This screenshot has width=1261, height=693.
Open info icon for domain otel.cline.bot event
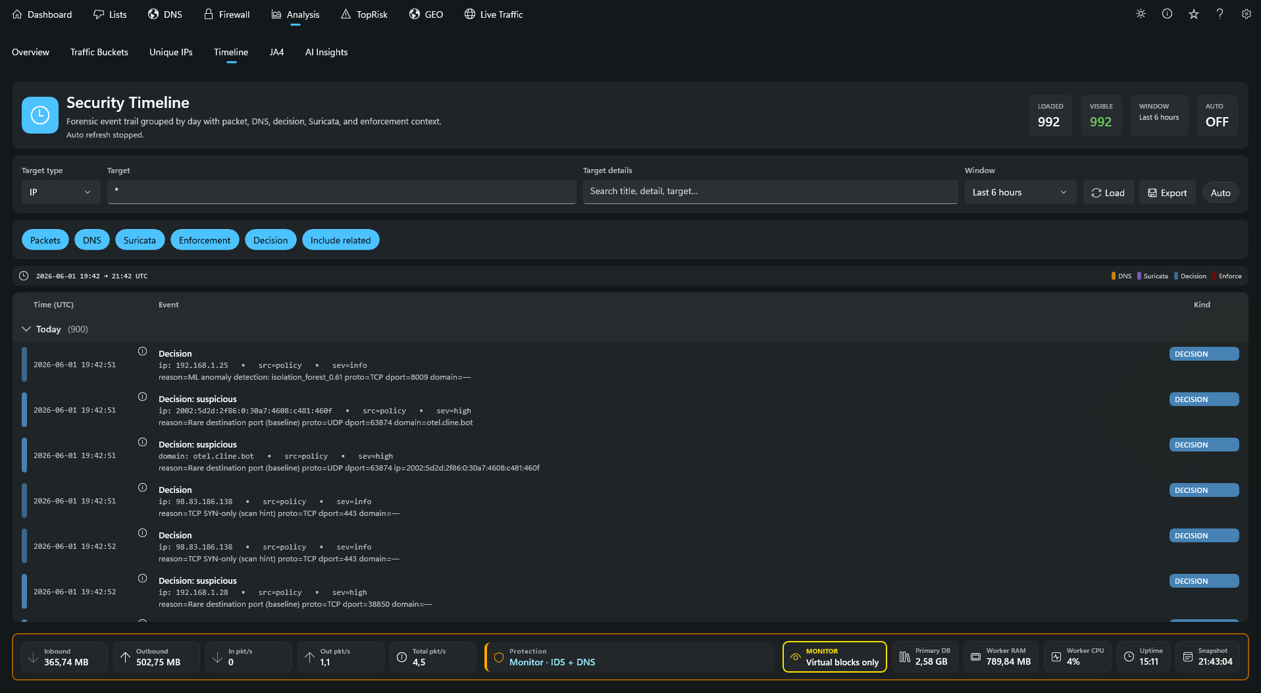click(x=142, y=442)
